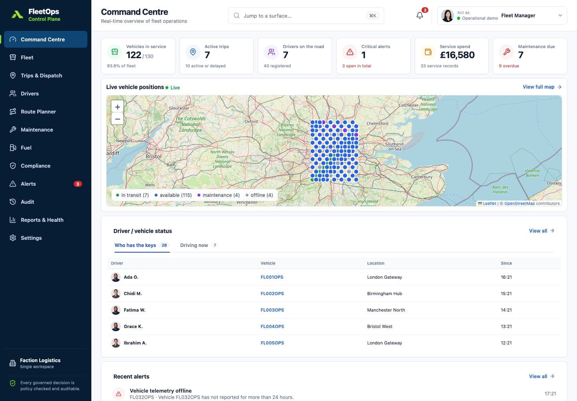Click the Fuel pump icon

coord(13,148)
